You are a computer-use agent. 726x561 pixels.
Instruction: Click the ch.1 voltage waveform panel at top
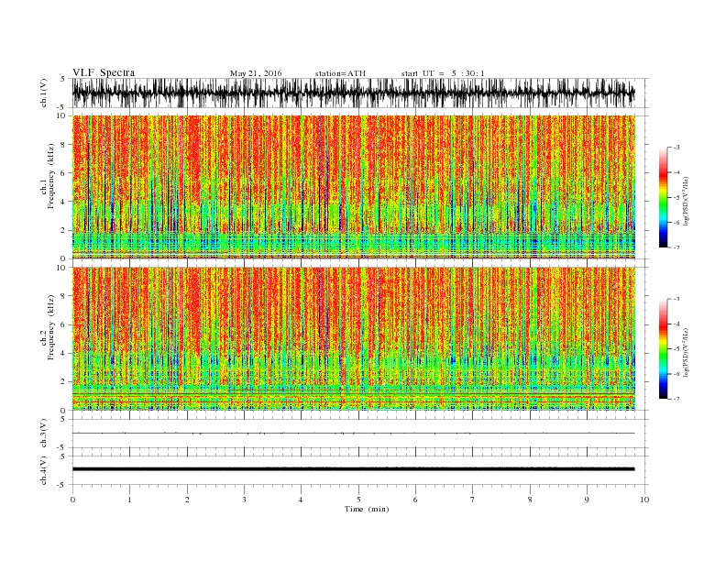tap(360, 93)
